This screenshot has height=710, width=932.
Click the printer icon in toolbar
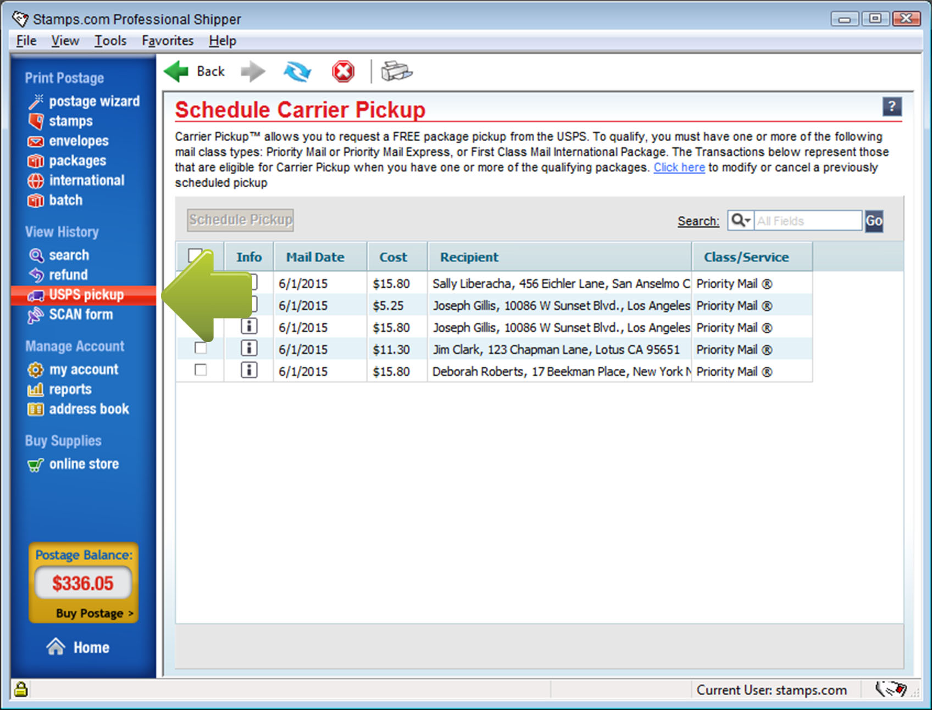[x=396, y=71]
